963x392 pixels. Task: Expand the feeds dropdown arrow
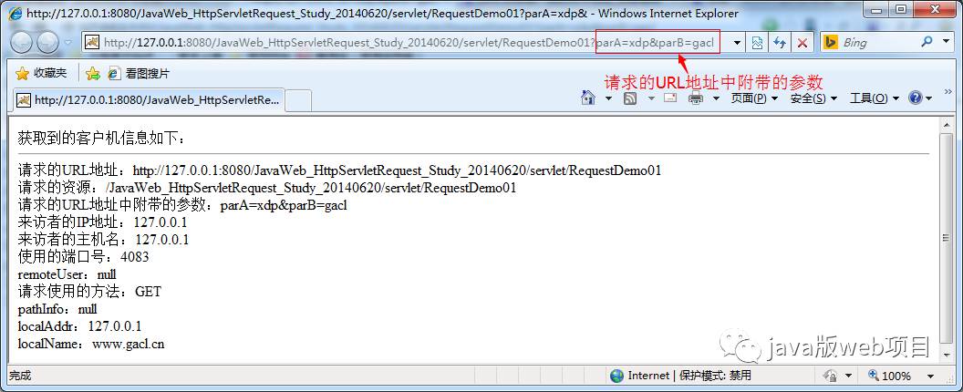651,98
